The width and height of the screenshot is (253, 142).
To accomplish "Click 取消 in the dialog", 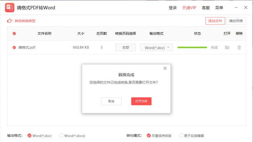I will click(x=111, y=101).
